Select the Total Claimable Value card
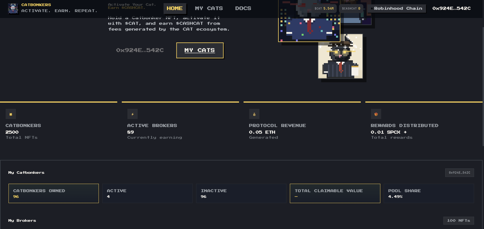 pos(335,194)
